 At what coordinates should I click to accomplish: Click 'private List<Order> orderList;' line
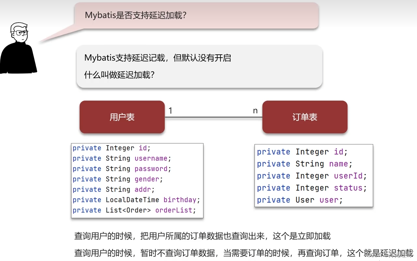click(134, 210)
